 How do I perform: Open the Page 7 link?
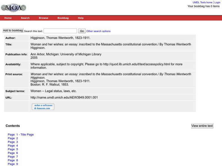(13, 157)
